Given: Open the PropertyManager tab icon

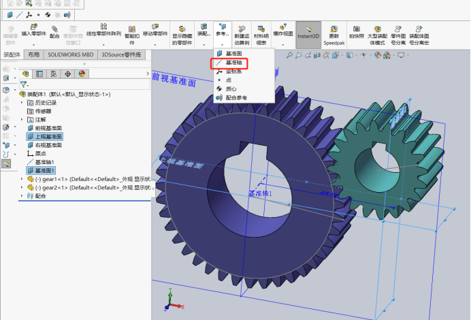Looking at the screenshot, I should point(39,74).
